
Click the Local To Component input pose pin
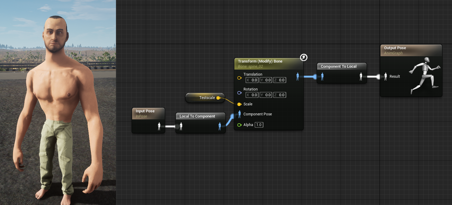pos(181,126)
